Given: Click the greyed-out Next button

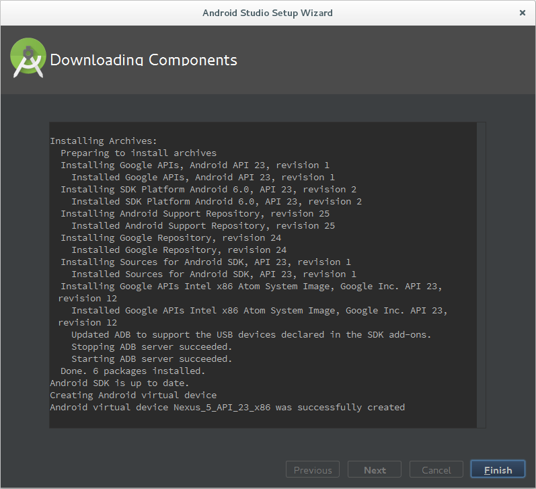Looking at the screenshot, I should (x=375, y=469).
